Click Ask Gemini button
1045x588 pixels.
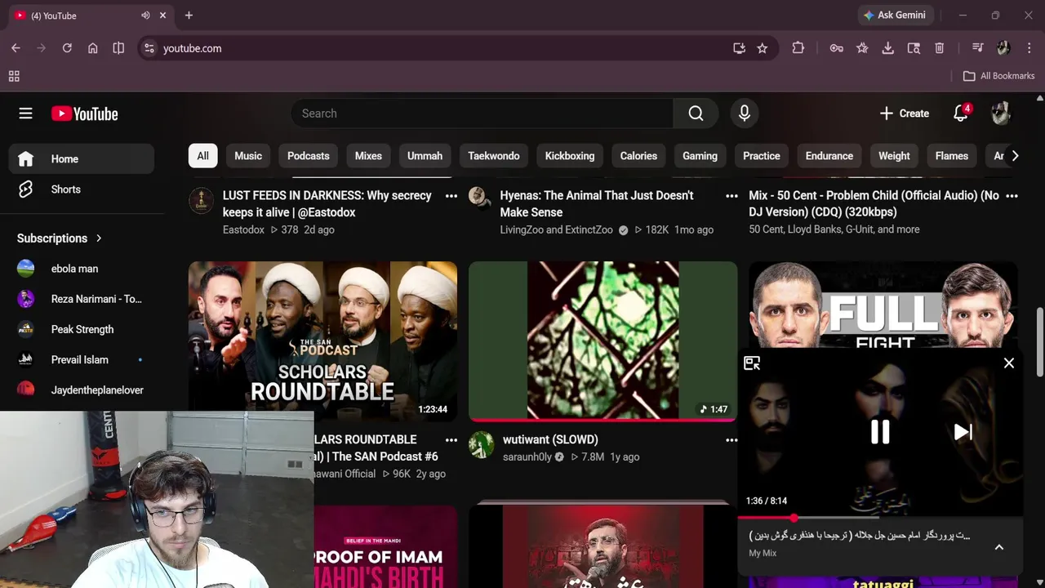coord(895,16)
